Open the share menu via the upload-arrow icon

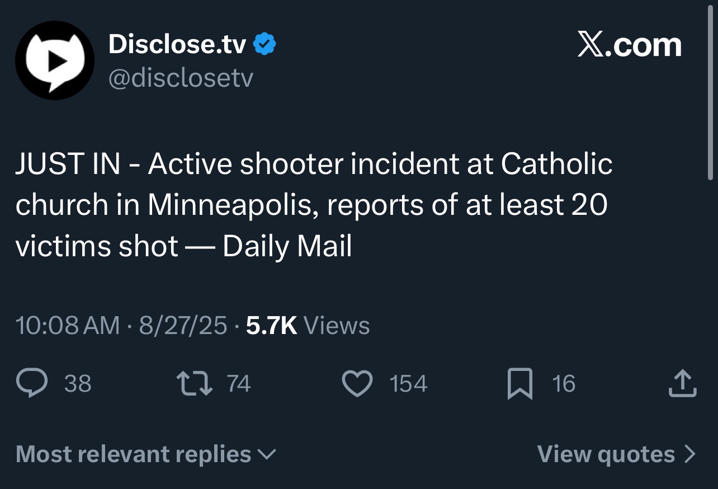(682, 384)
